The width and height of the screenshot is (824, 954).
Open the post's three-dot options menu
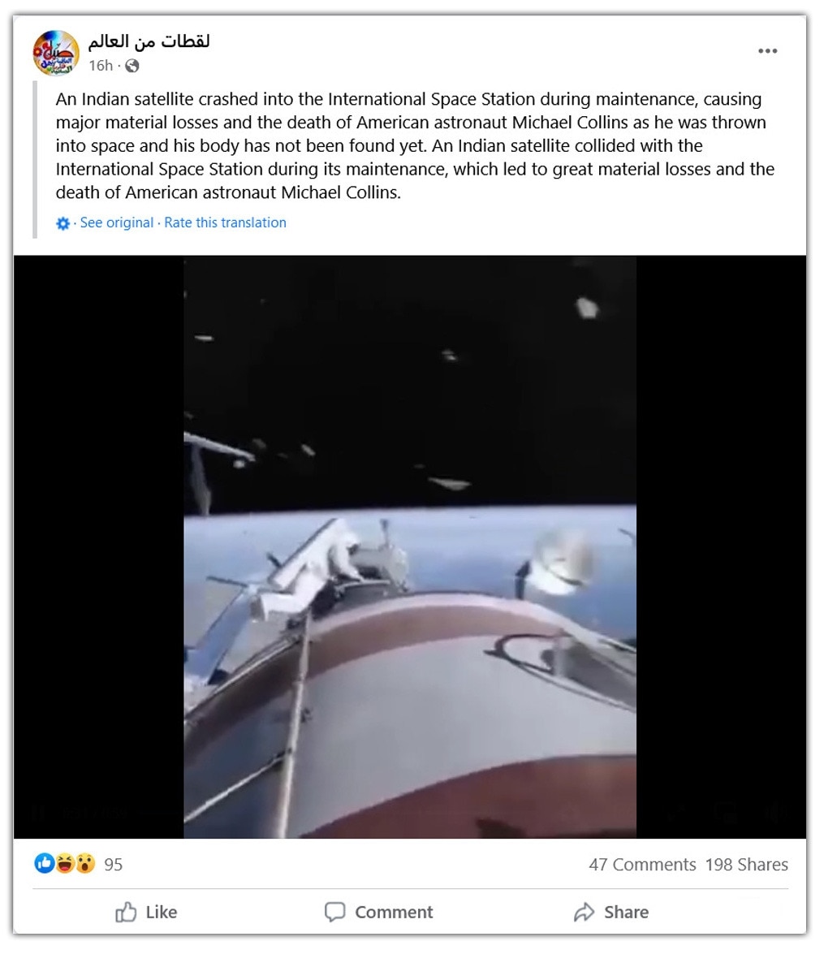(767, 51)
